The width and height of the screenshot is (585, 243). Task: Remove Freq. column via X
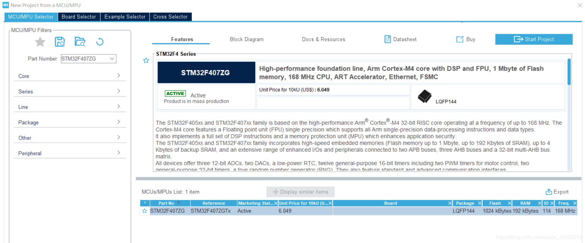575,203
